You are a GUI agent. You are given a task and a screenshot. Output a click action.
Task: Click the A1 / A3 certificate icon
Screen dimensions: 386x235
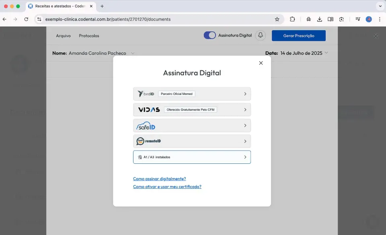[140, 157]
